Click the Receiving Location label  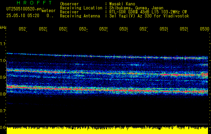(x=81, y=8)
